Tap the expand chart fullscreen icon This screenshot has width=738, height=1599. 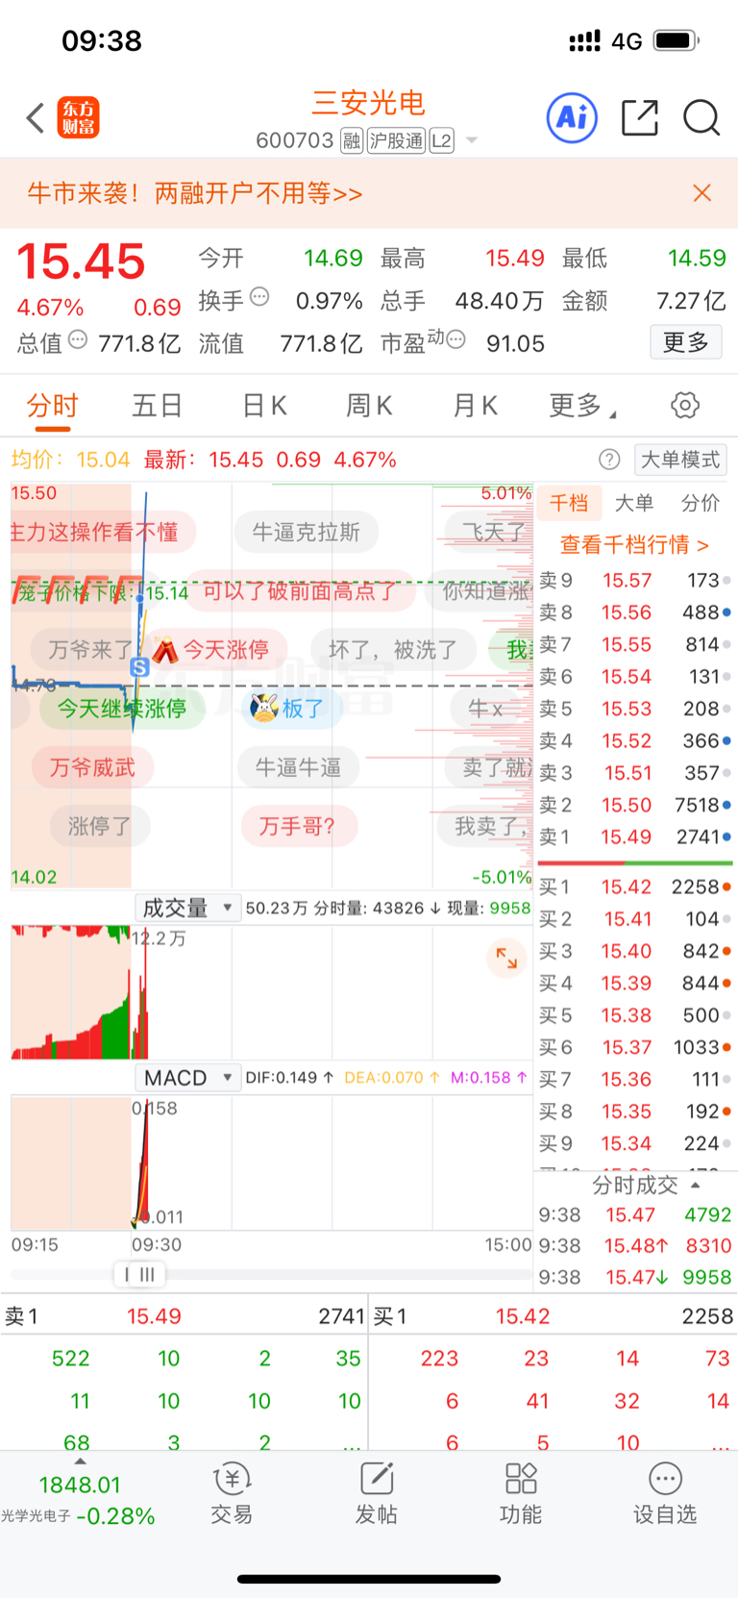click(506, 958)
